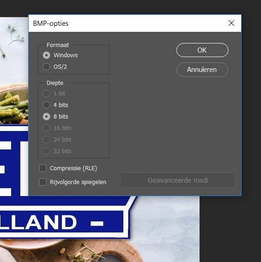Click the BMP-opties title bar
The height and width of the screenshot is (262, 261).
(127, 23)
